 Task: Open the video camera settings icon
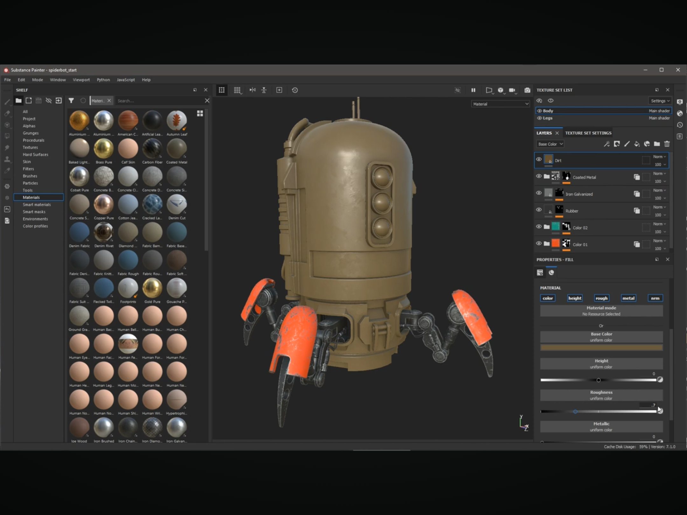[512, 90]
